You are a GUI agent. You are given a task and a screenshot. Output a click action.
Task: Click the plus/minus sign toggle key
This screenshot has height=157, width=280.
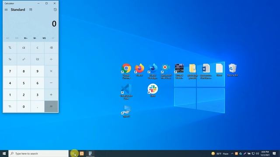(x=10, y=106)
